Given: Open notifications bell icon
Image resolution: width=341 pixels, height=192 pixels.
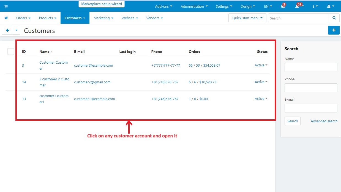Looking at the screenshot, I should (297, 7).
